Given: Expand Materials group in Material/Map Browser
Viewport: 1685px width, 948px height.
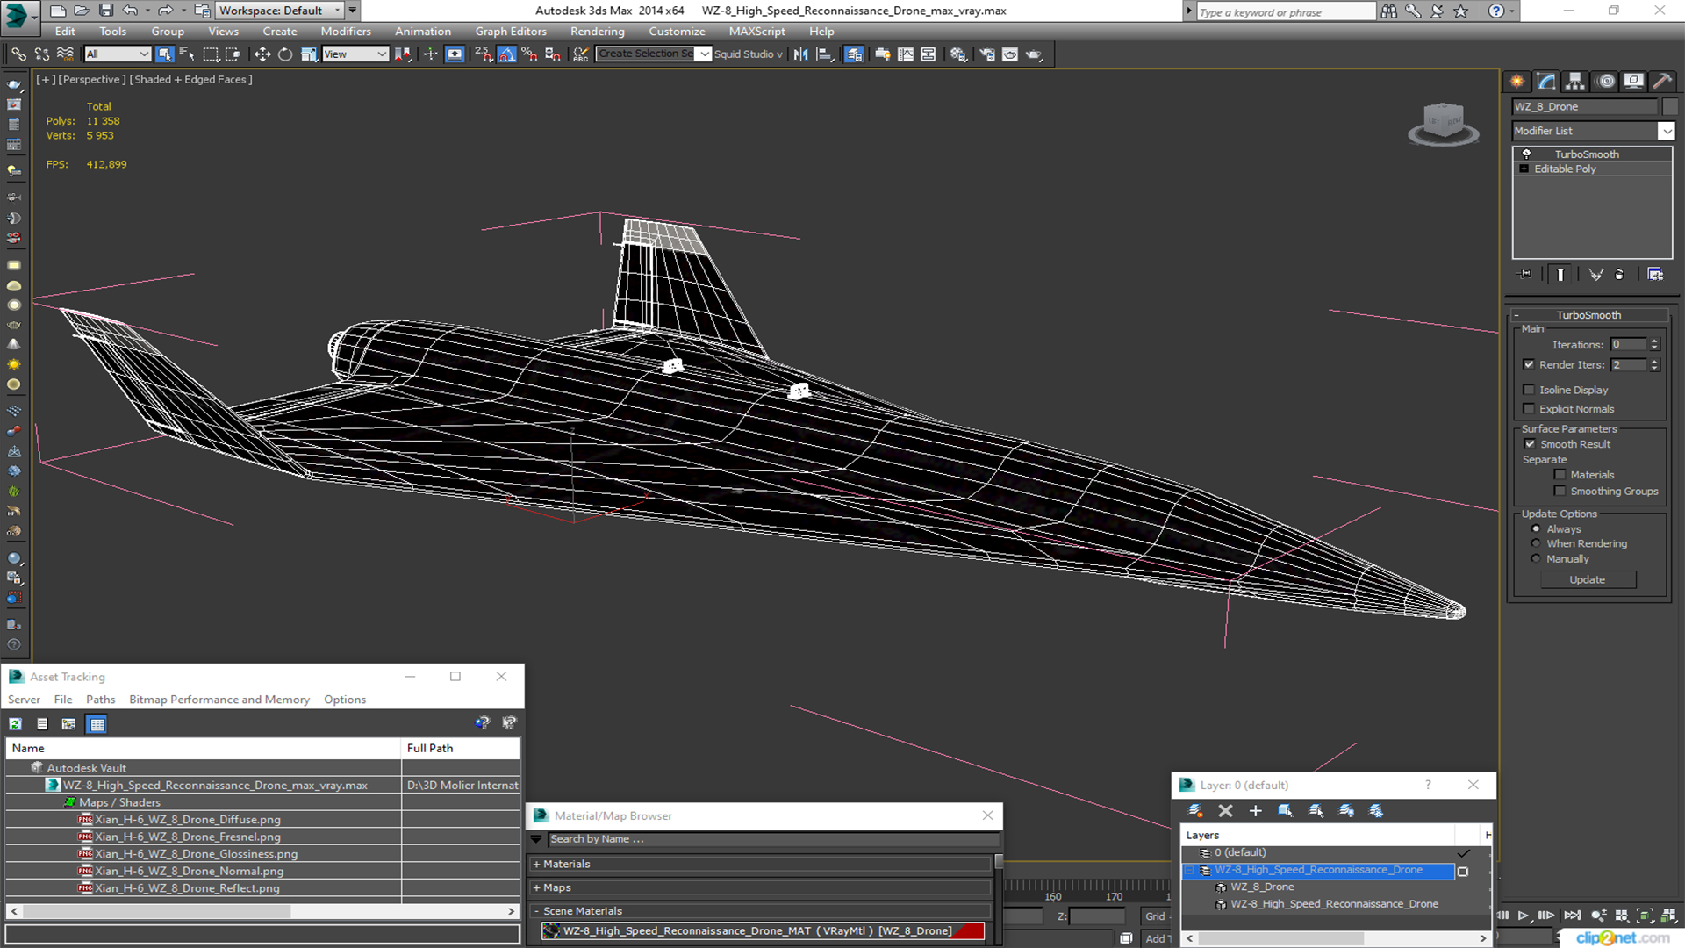Looking at the screenshot, I should pos(536,865).
